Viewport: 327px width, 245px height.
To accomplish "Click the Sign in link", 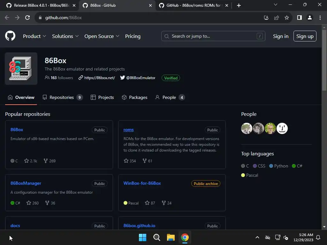I will coord(281,36).
